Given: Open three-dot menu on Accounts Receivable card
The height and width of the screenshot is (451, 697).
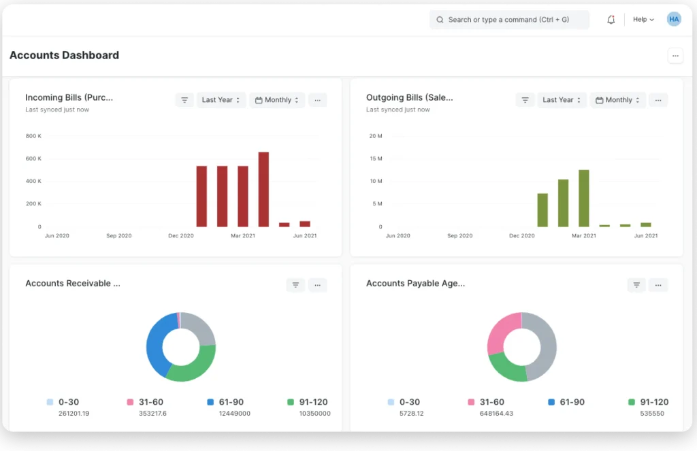Looking at the screenshot, I should click(317, 285).
